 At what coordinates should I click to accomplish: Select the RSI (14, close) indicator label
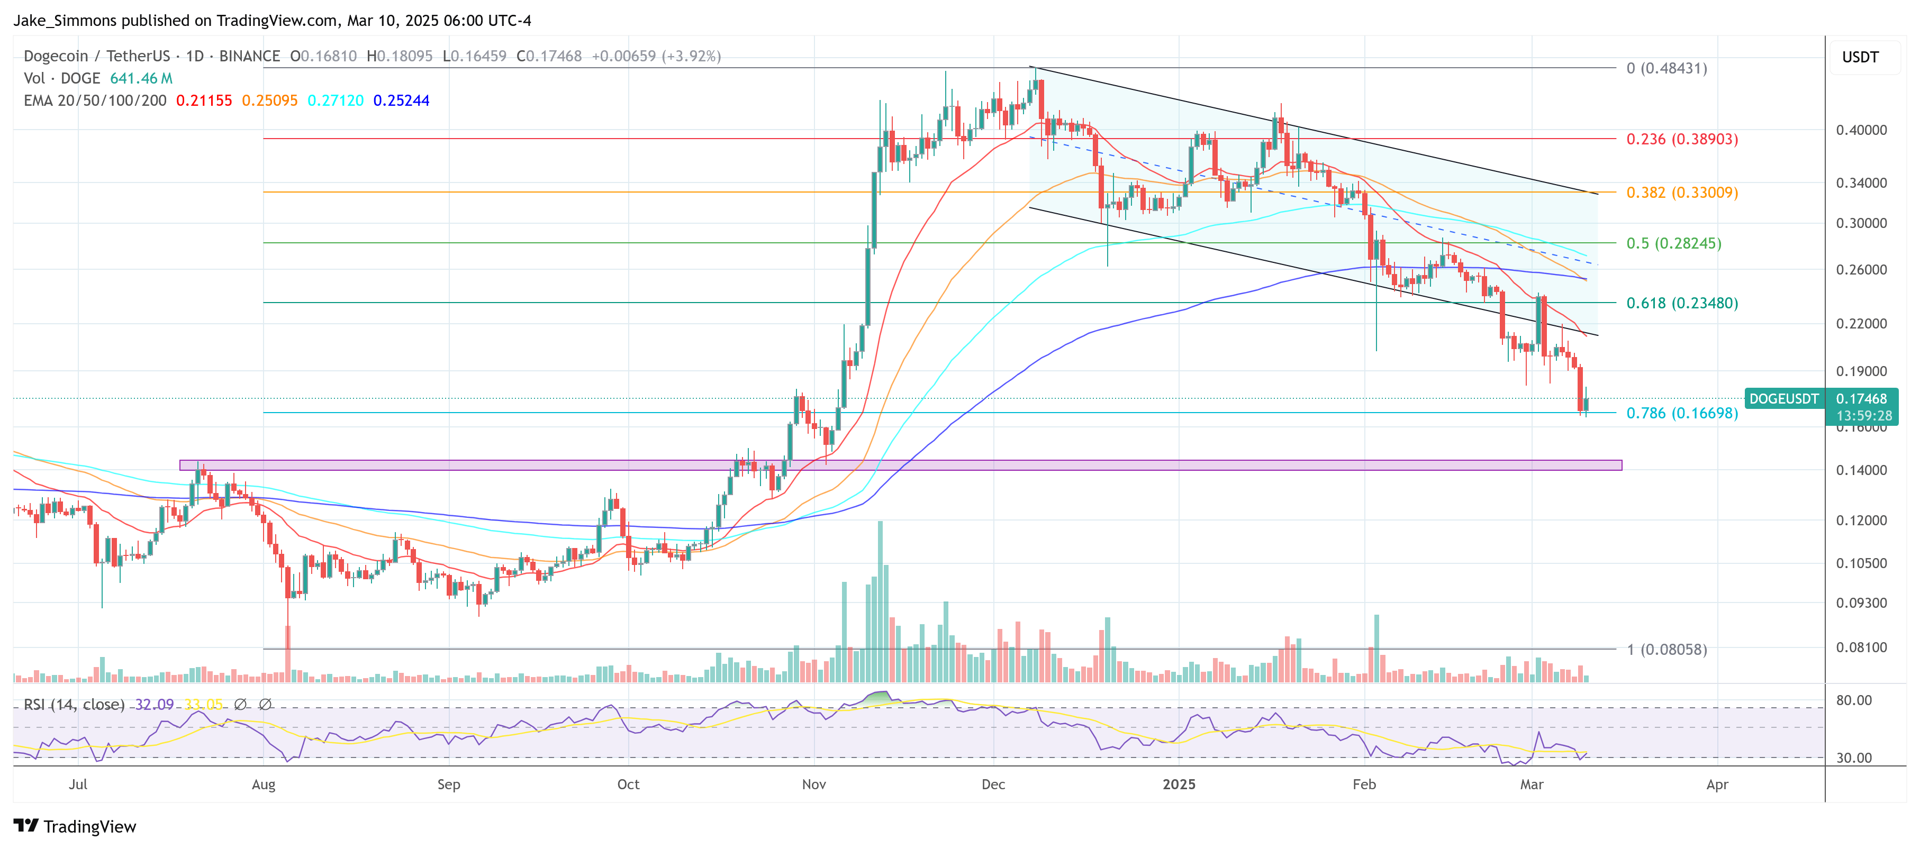74,705
